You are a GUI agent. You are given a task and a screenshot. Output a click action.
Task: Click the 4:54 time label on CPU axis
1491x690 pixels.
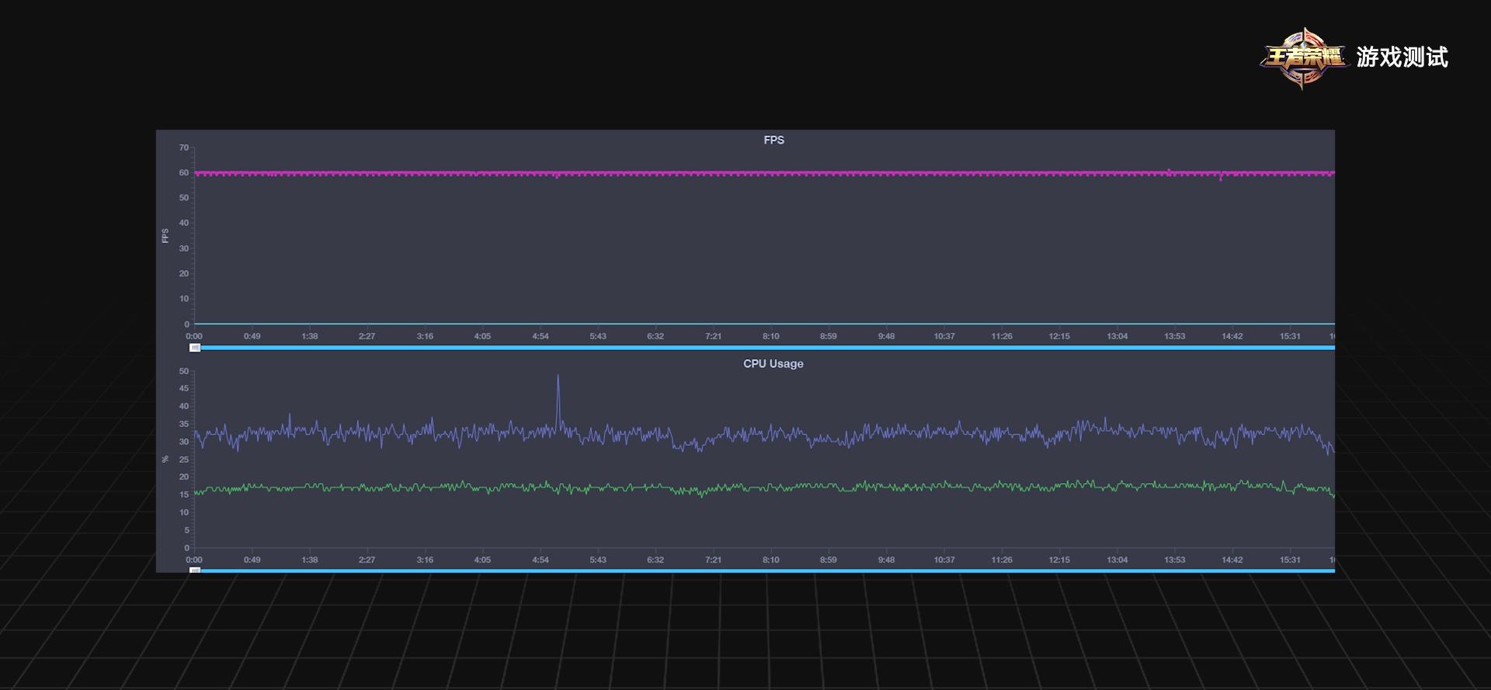pyautogui.click(x=540, y=560)
